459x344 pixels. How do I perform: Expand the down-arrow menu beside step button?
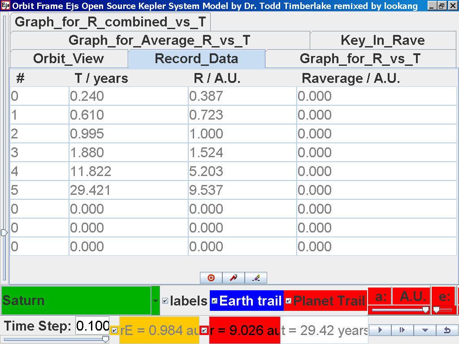pyautogui.click(x=424, y=330)
